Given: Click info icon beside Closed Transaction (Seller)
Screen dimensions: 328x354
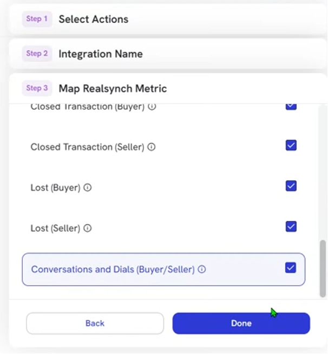Looking at the screenshot, I should [152, 147].
